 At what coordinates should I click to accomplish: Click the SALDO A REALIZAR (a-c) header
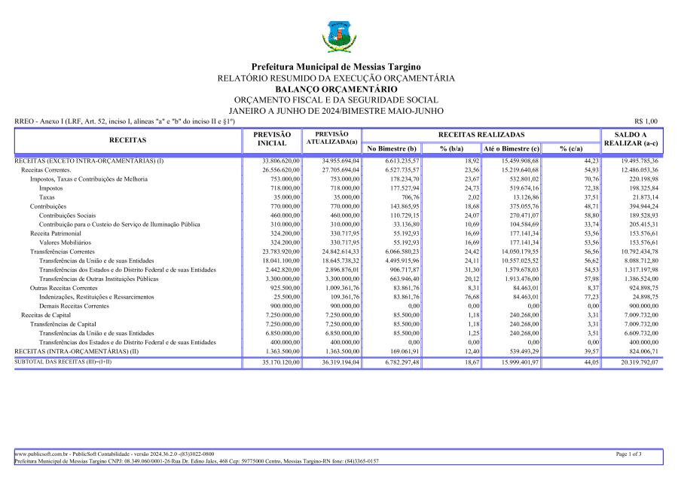(x=631, y=139)
